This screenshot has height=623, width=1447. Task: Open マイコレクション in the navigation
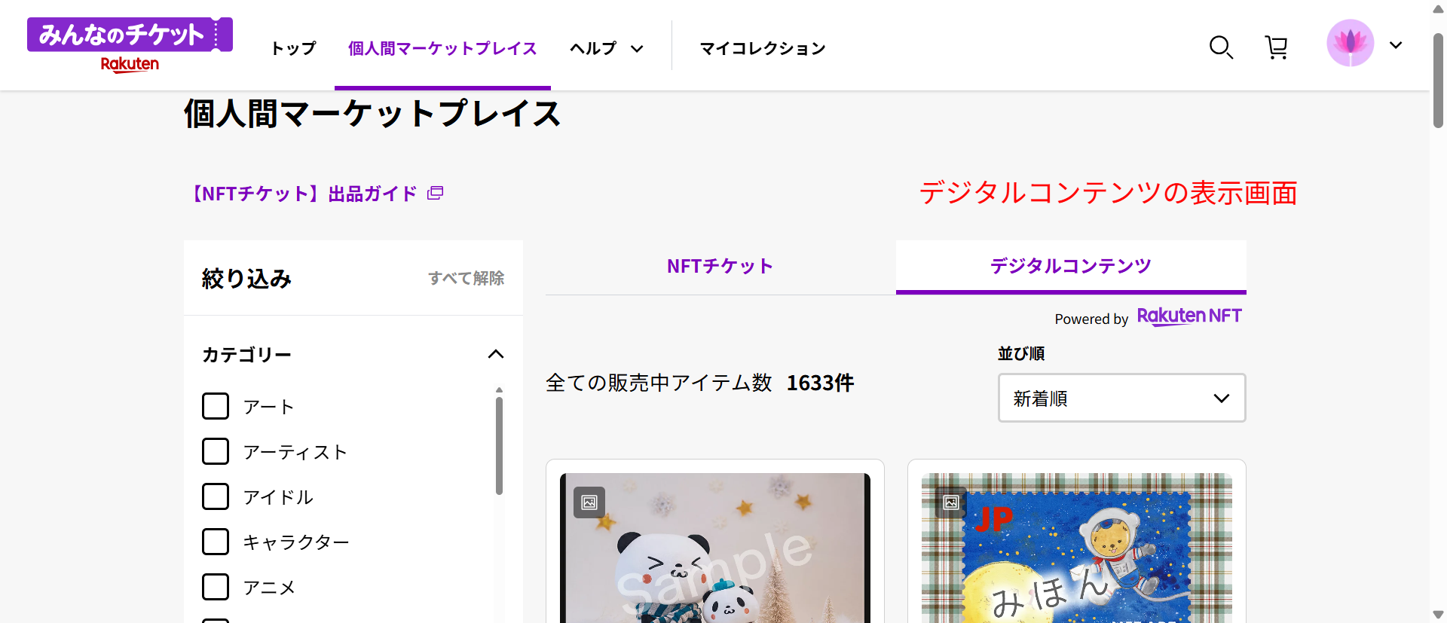[763, 48]
